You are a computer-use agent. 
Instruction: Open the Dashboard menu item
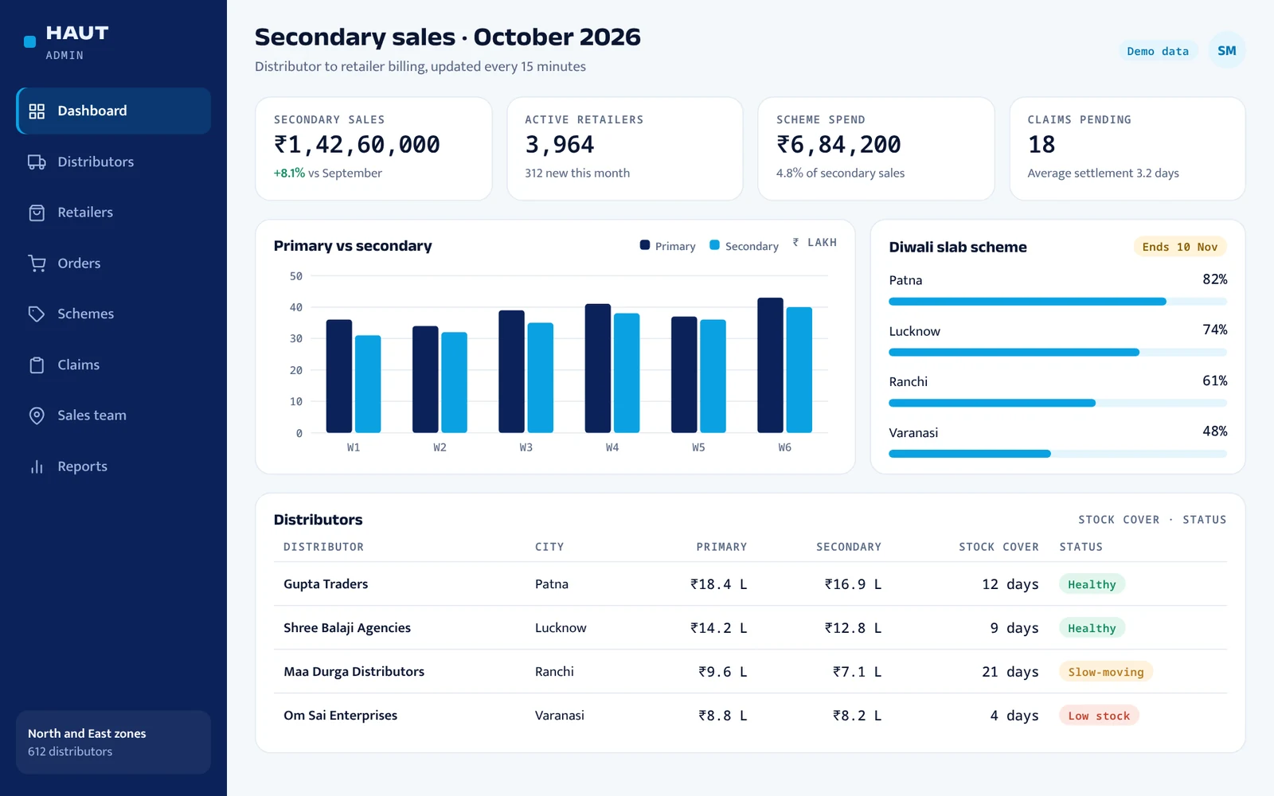113,111
